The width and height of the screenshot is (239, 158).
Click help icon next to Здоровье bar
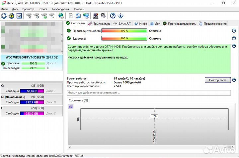234,38
